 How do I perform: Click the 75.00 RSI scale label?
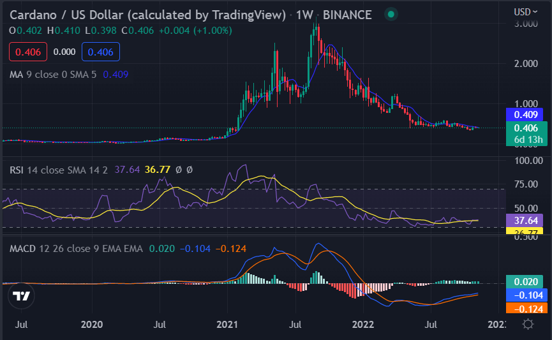526,184
